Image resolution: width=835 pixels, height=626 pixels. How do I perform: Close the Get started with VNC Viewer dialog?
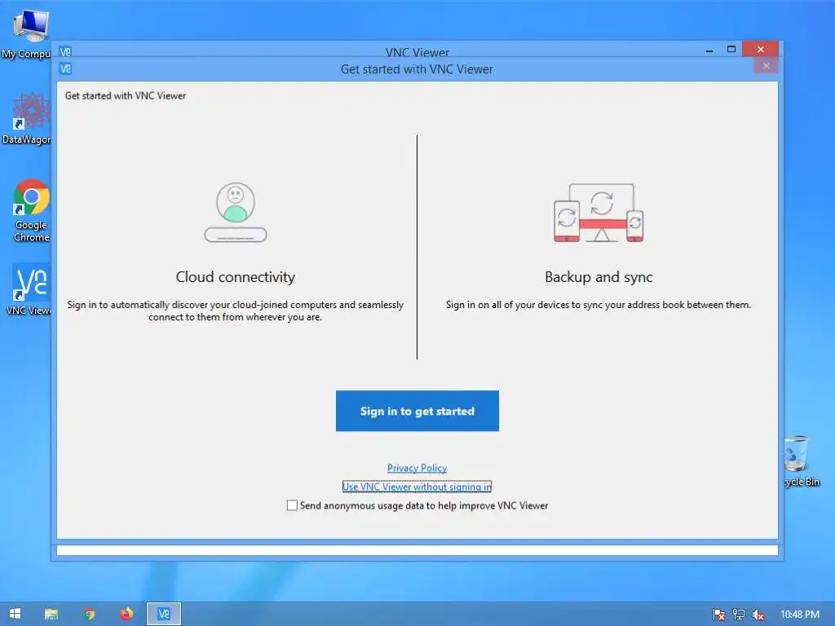[766, 66]
